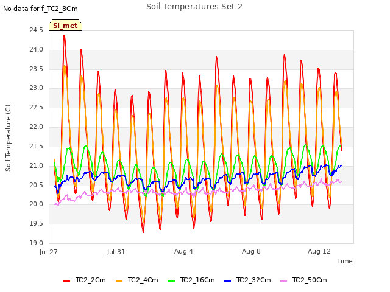This screenshot has height=292, width=390.
Task: Click the TC2_4Cm orange legend swatch
Action: [x=119, y=281]
